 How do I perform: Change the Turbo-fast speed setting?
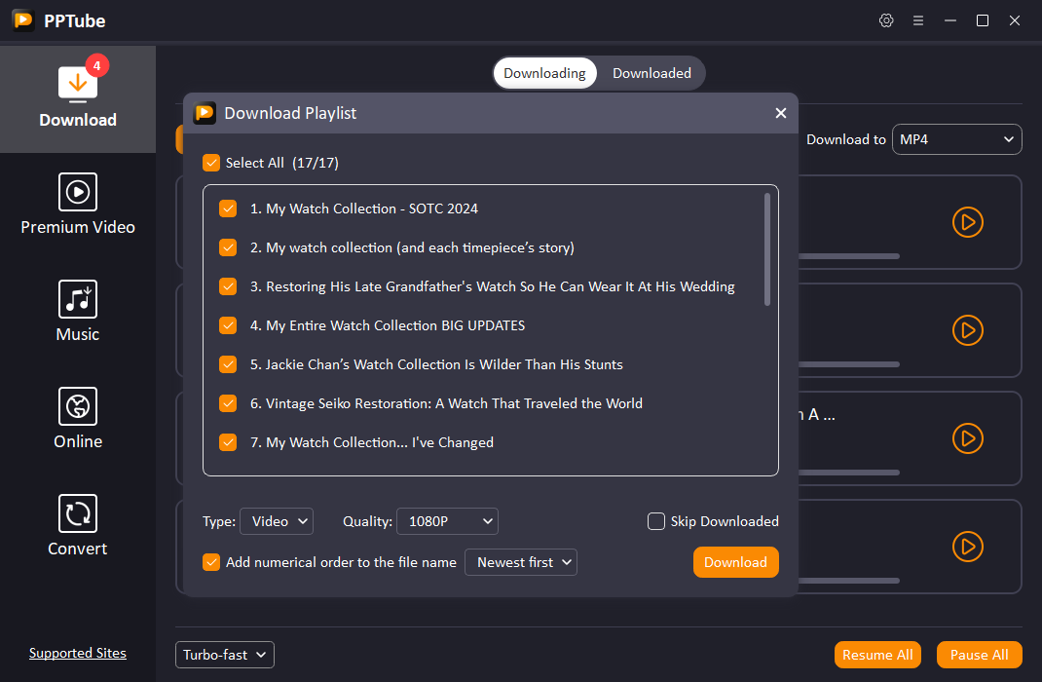point(224,654)
